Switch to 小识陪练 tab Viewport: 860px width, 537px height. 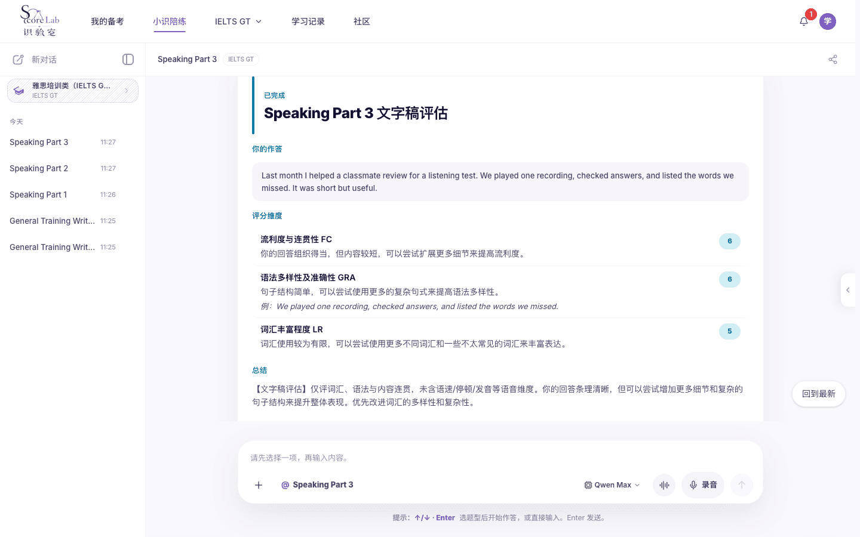[170, 21]
